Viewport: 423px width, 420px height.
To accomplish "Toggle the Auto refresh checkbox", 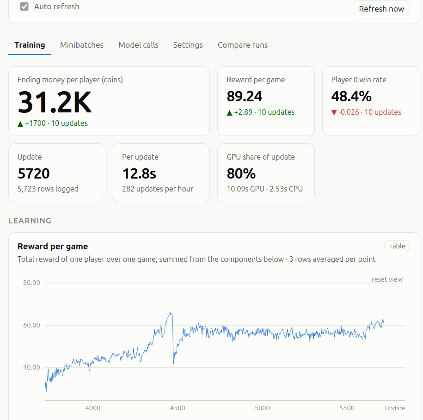I will pos(25,6).
